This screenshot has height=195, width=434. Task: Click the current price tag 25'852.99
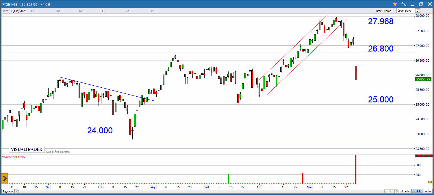tap(423, 79)
